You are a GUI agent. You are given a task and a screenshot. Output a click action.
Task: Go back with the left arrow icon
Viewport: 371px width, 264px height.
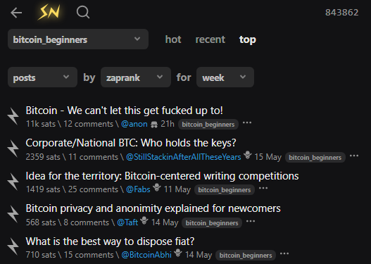[x=16, y=13]
